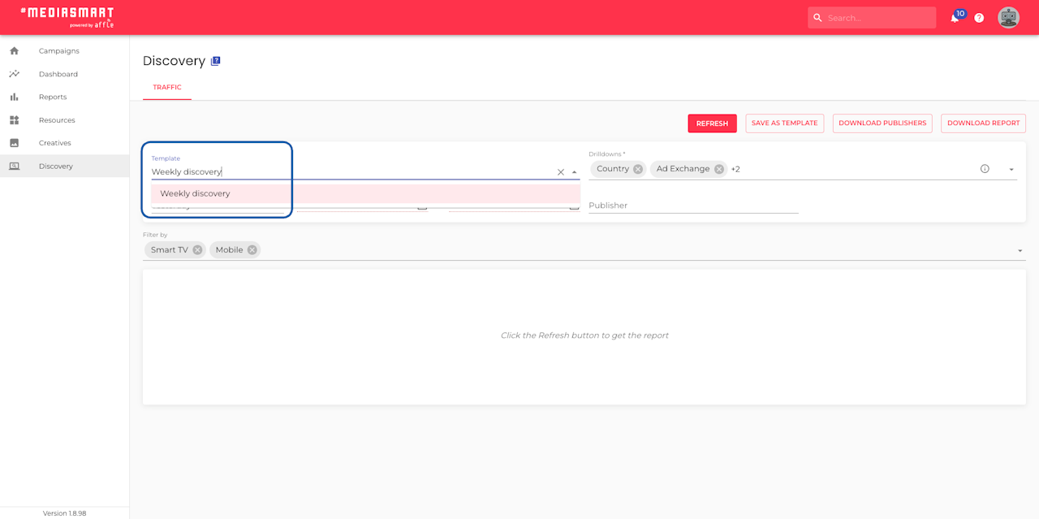Expand the Drilldowns dropdown arrow

[1011, 170]
